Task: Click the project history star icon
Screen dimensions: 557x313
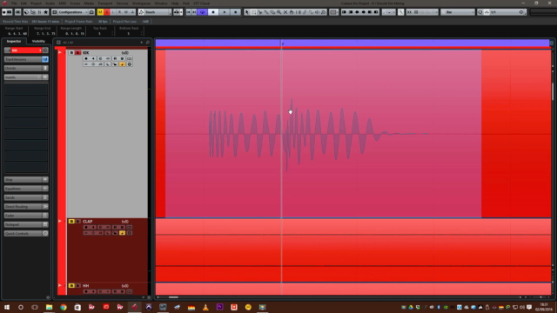Action: pyautogui.click(x=45, y=12)
